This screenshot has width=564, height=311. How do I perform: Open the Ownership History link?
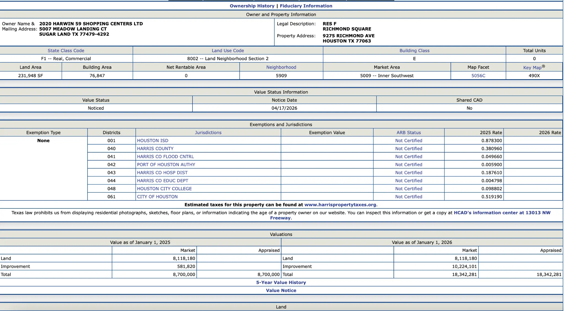[x=252, y=6]
